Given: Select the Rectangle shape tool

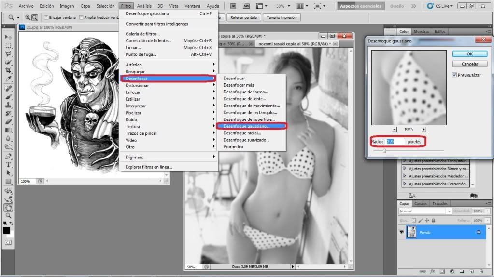Looking at the screenshot, I should (8, 181).
